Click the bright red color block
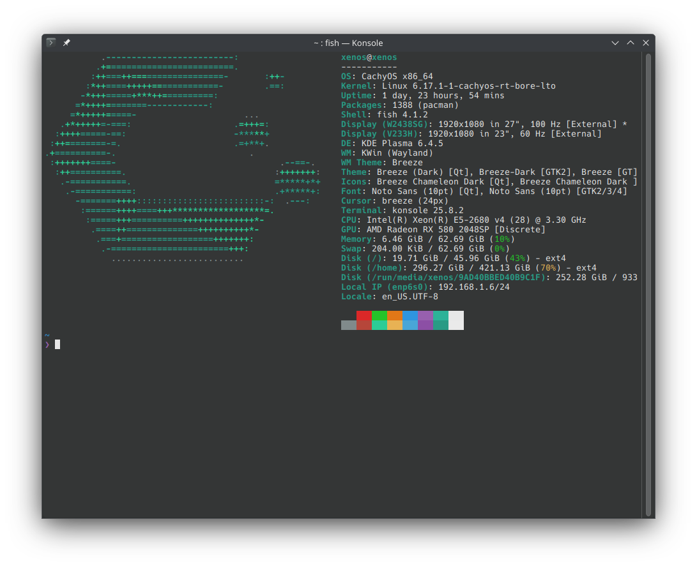697x568 pixels. 364,315
